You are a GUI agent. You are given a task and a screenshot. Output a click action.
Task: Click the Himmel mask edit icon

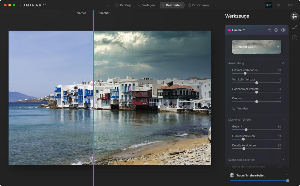pyautogui.click(x=276, y=30)
